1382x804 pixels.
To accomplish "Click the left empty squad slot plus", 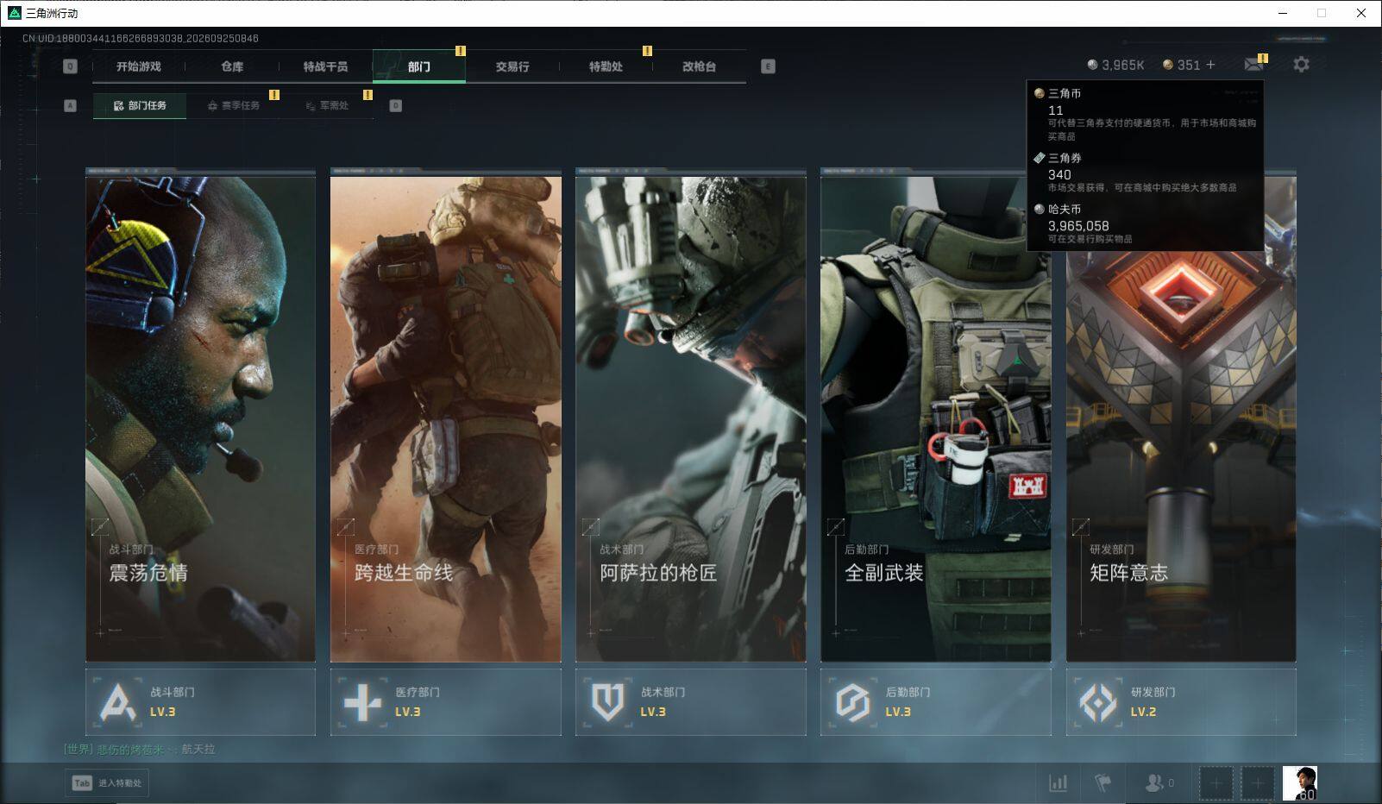I will click(1216, 783).
